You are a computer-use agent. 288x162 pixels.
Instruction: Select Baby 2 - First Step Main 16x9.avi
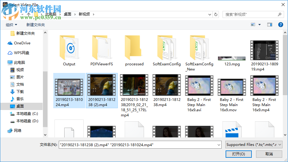[x=199, y=93]
